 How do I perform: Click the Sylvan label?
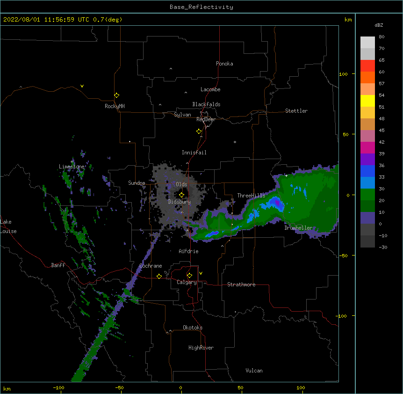click(182, 115)
